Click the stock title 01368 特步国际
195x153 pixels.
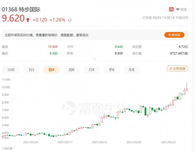[x=21, y=9]
